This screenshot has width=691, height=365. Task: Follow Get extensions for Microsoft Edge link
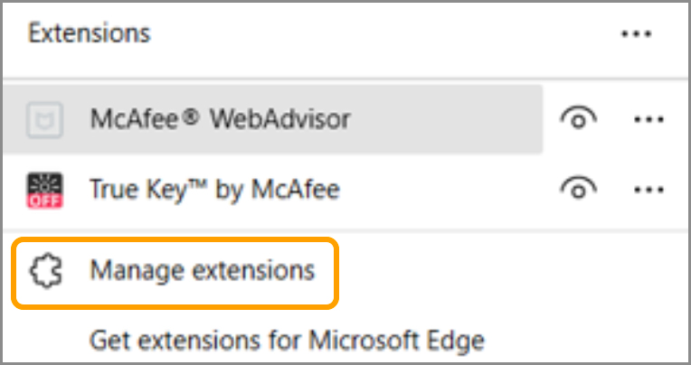tap(287, 341)
